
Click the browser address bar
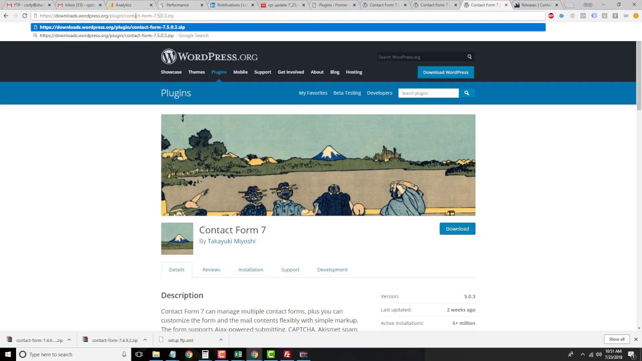[288, 16]
